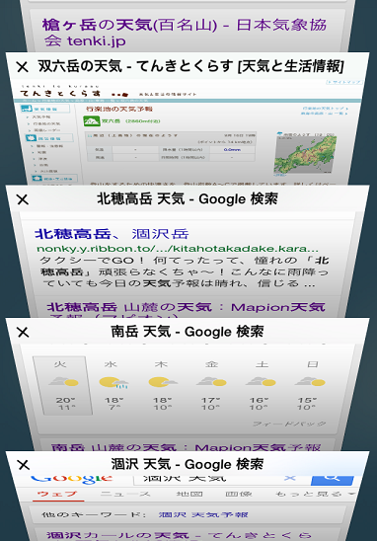
Task: Switch to the 涸沢 天気 - Google 検索 tab
Action: (x=188, y=464)
